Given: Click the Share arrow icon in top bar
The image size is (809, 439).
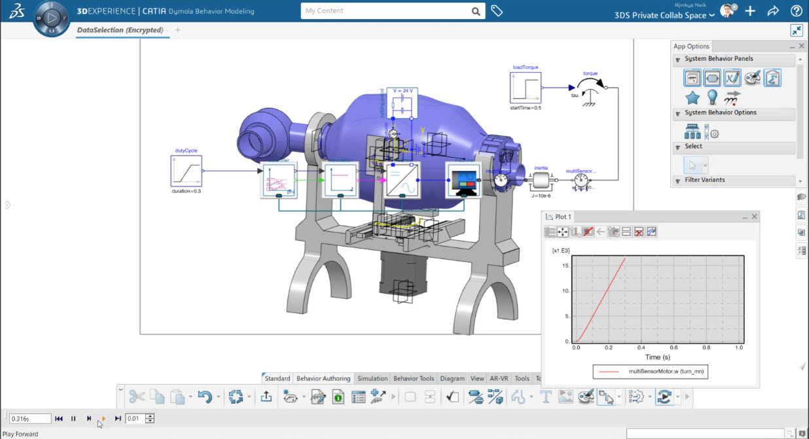Looking at the screenshot, I should click(x=773, y=11).
